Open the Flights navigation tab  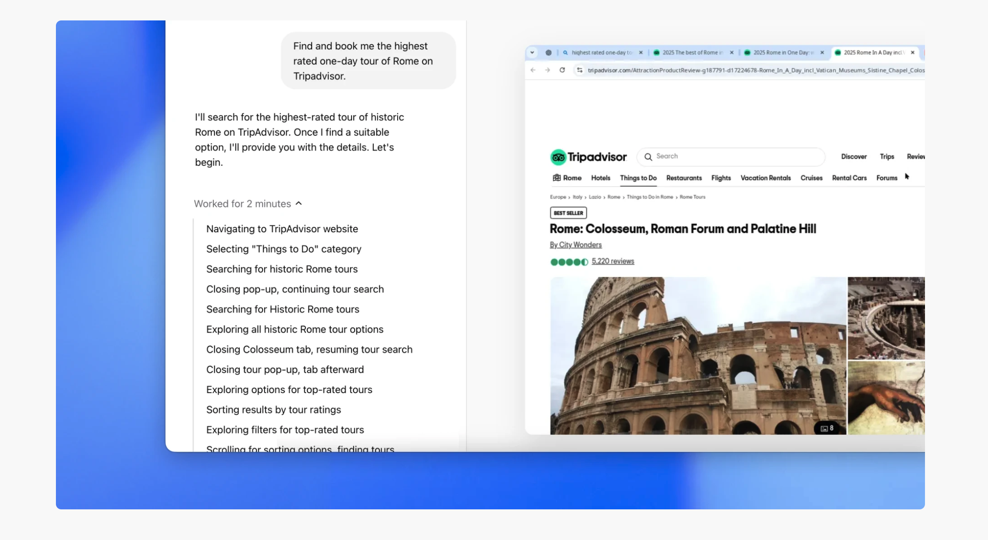(721, 178)
